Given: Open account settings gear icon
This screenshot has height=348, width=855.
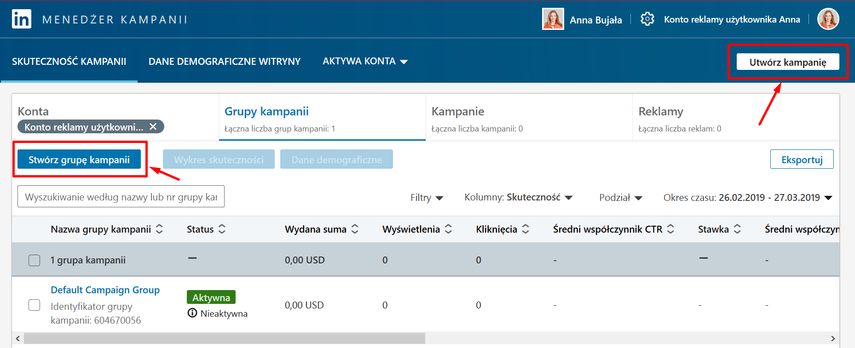Looking at the screenshot, I should tap(647, 19).
